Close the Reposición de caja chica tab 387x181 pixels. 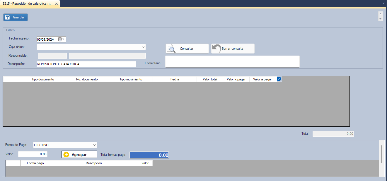click(56, 4)
